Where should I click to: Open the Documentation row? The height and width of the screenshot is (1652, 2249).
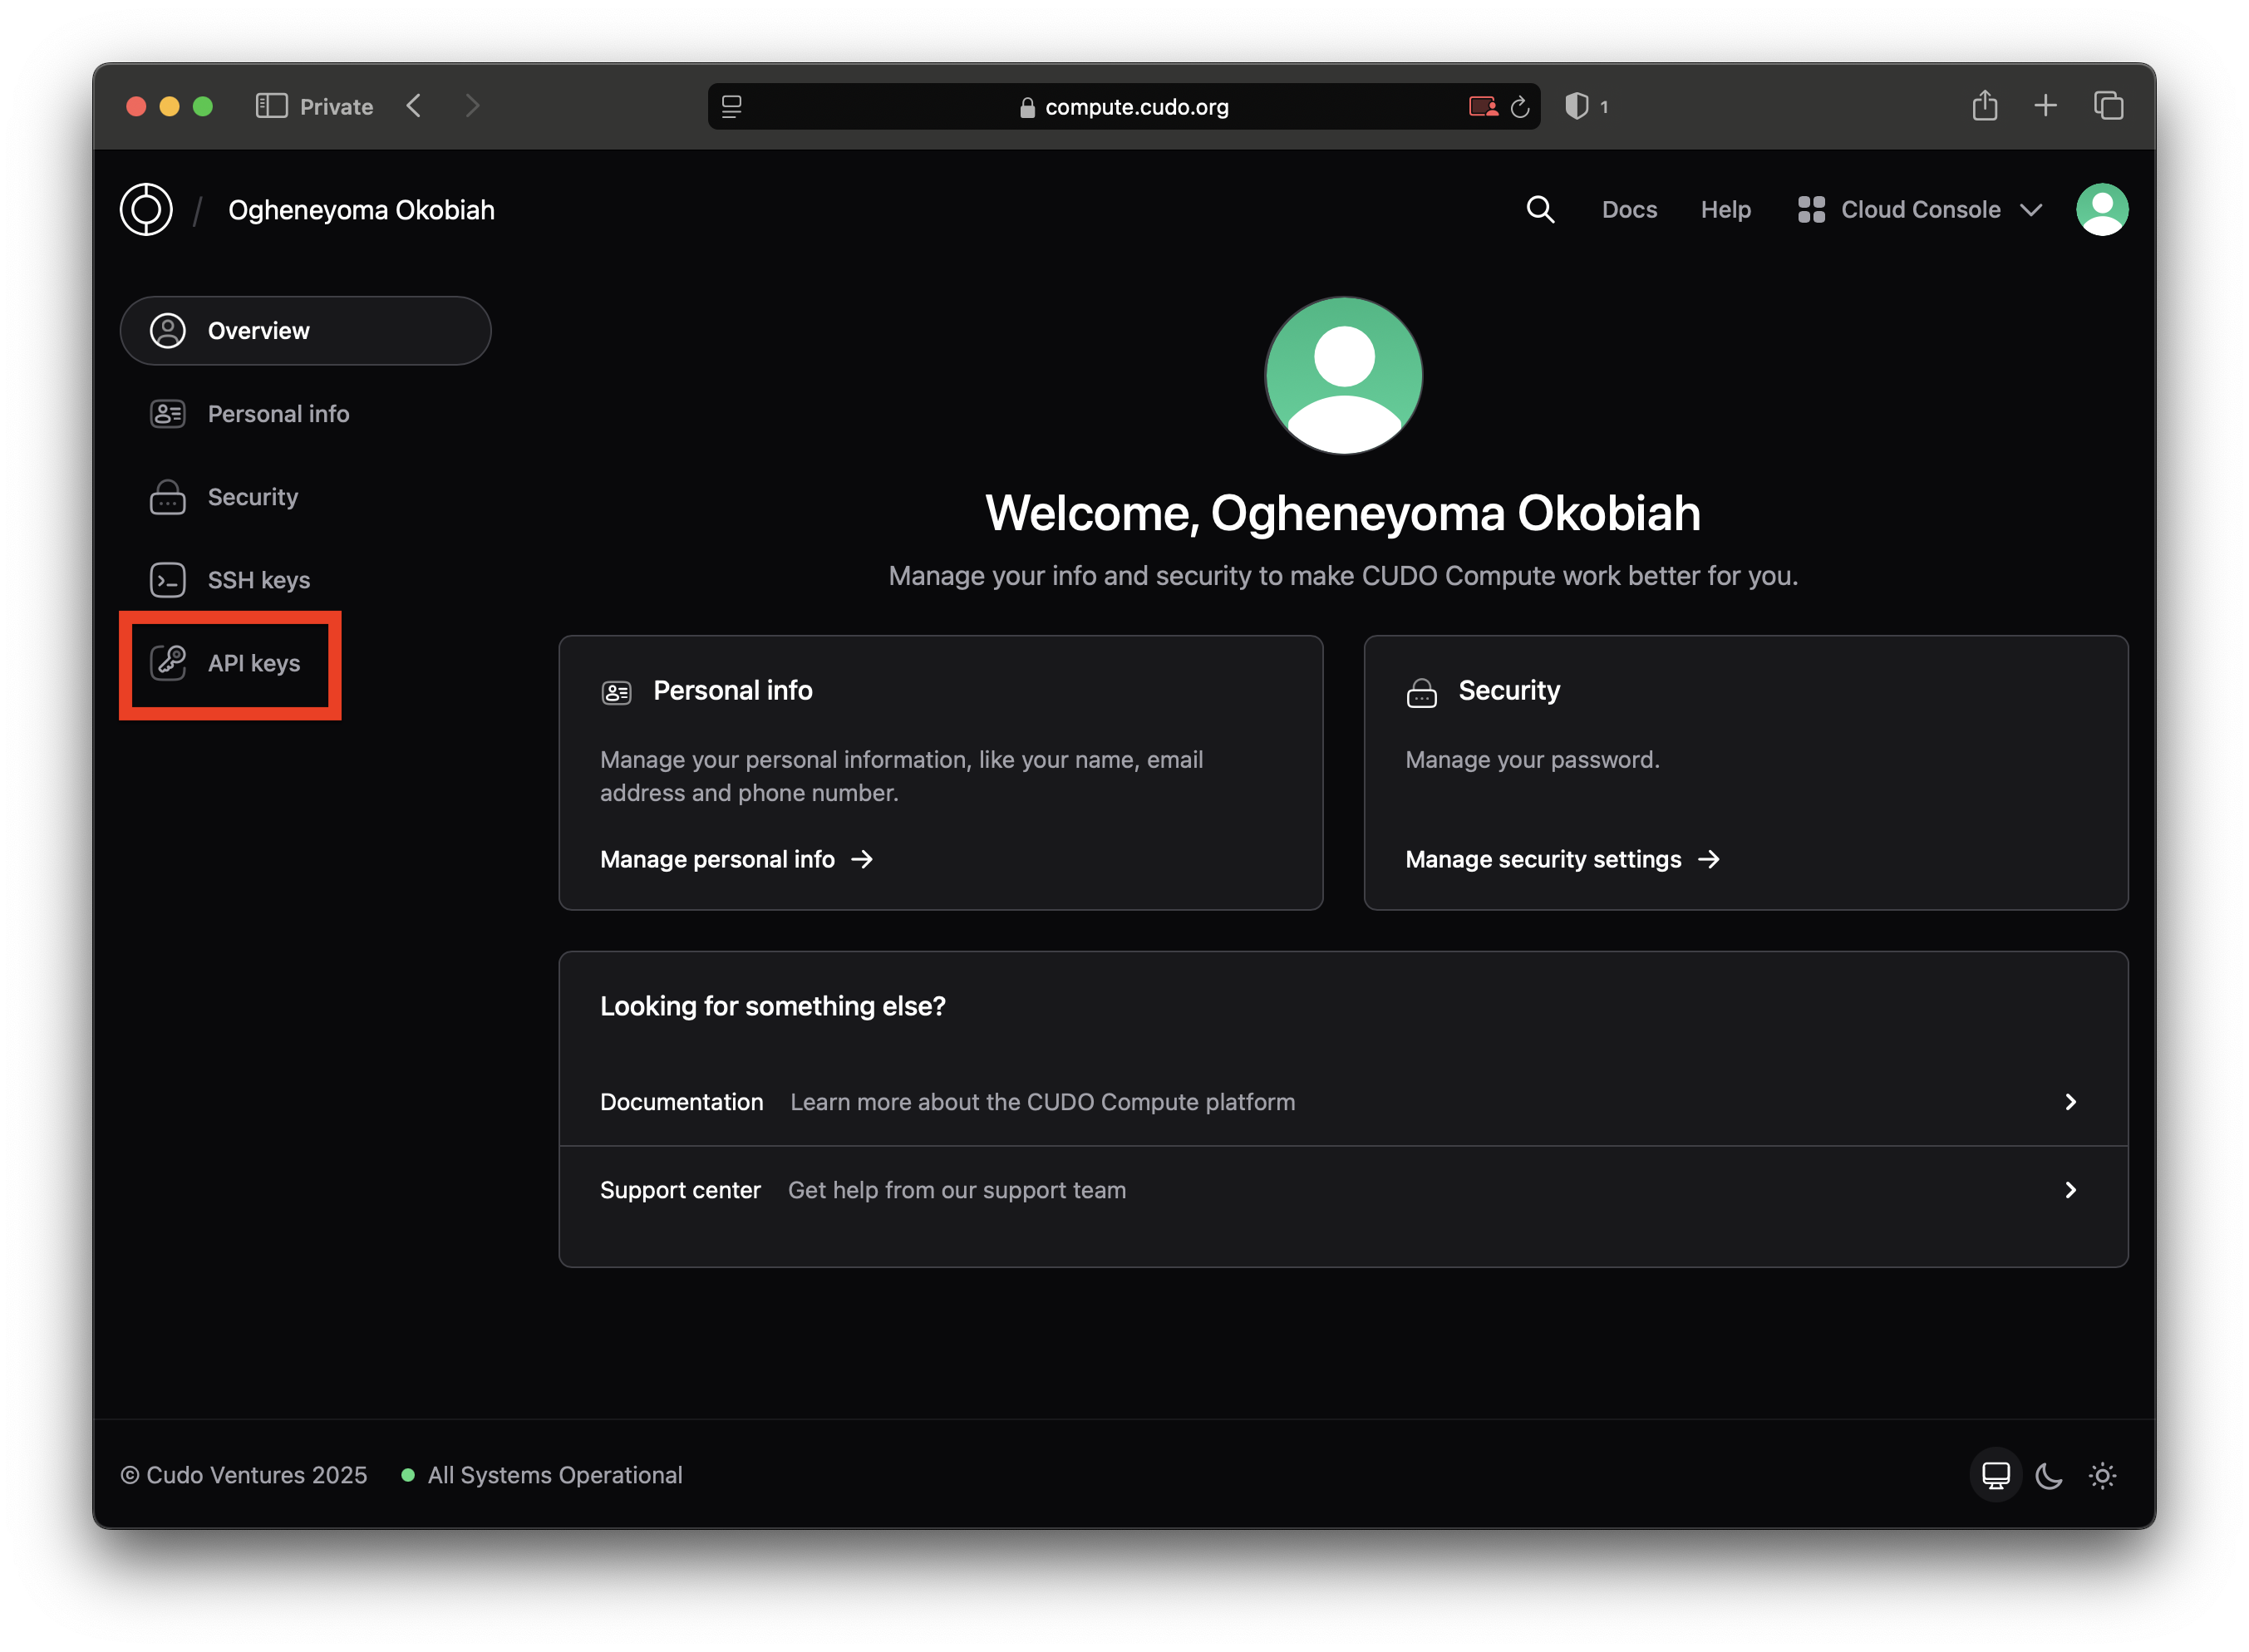tap(1343, 1102)
